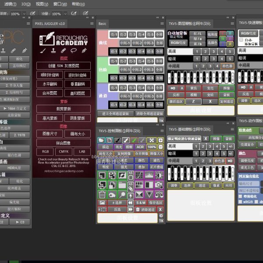263x263 pixels.
Task: Click the green 绿 swatch in TKV5-图层蒙板
Action: (x=223, y=39)
